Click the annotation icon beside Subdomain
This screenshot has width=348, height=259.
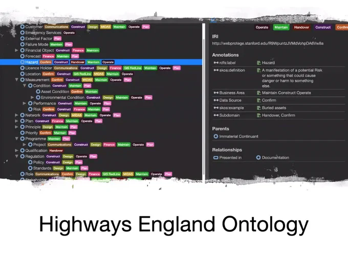tap(216, 115)
